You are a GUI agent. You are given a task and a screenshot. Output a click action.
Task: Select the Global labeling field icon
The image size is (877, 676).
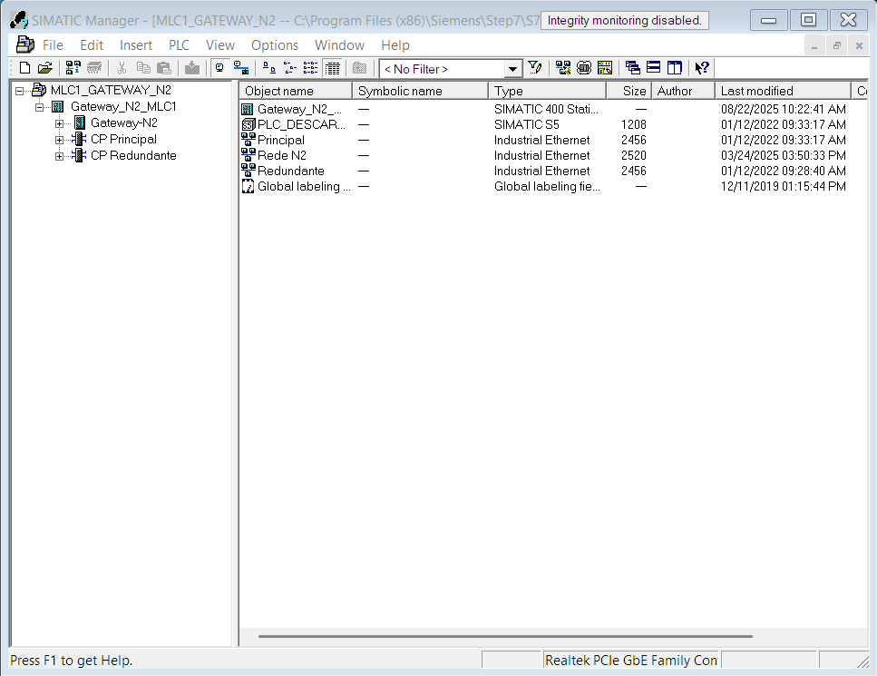coord(248,186)
